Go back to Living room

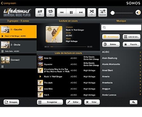9,3
